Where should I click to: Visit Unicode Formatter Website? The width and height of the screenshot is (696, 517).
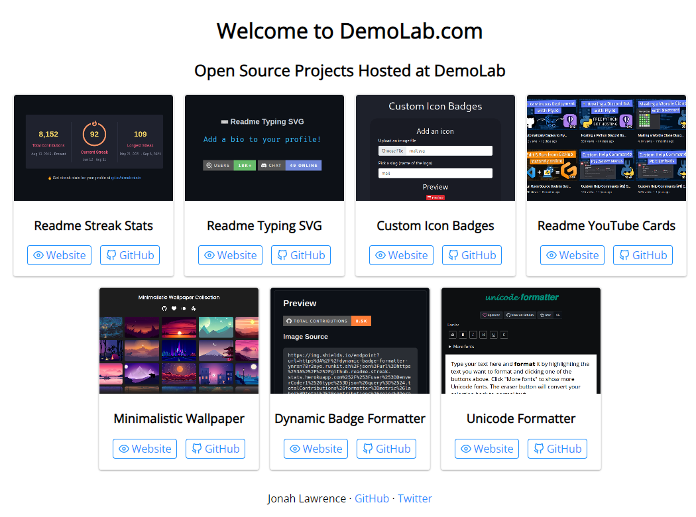(x=487, y=449)
